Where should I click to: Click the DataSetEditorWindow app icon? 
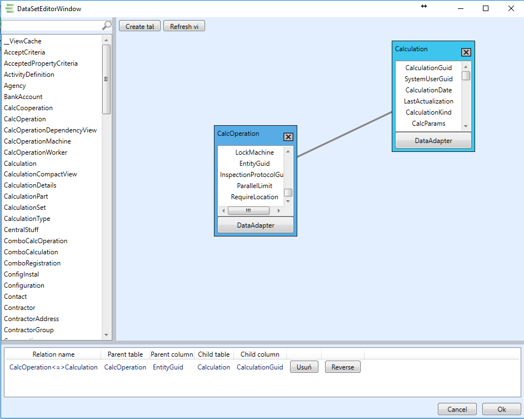coord(9,8)
